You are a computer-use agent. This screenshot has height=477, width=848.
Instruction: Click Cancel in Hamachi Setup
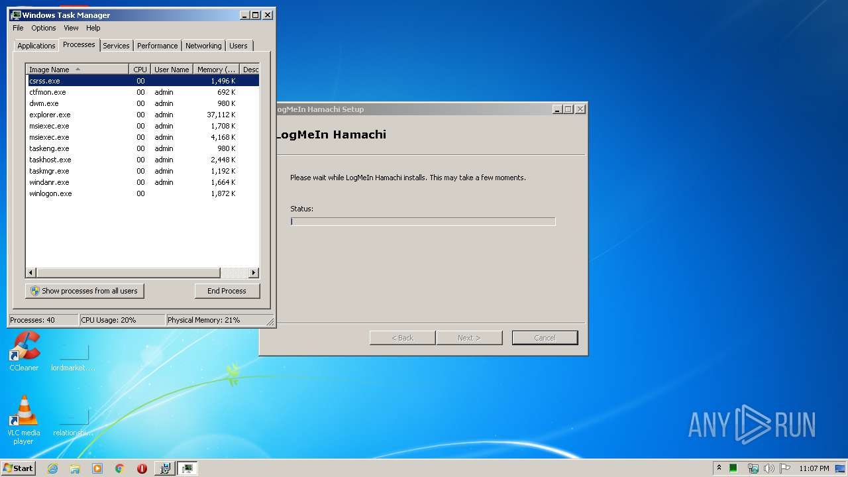[x=545, y=338]
